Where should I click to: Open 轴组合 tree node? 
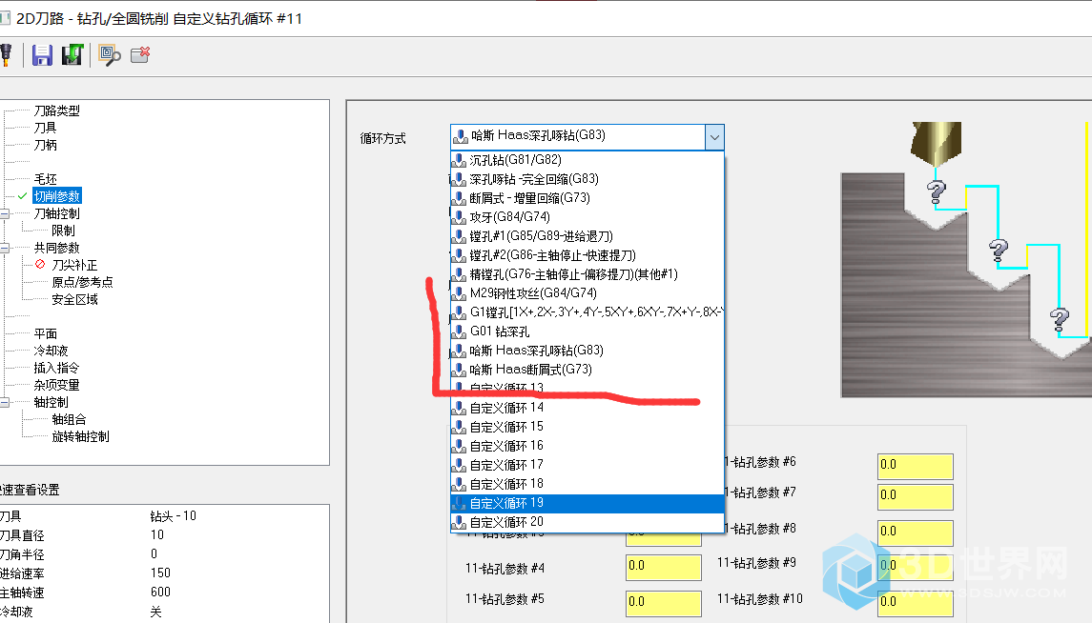click(69, 419)
